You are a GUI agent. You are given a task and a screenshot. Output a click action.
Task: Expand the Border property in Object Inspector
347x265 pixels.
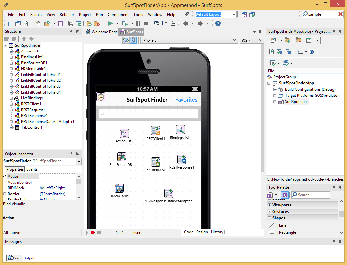5,194
